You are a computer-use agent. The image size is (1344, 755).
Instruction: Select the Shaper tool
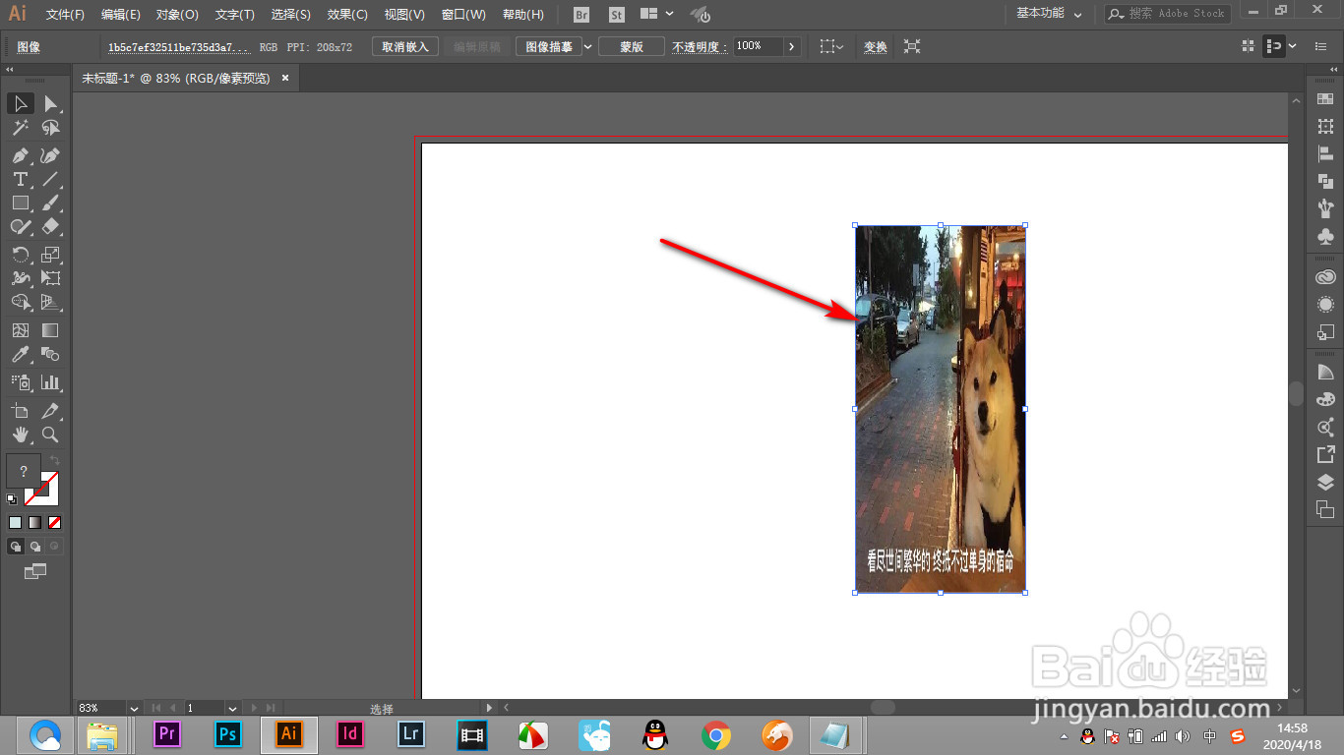click(20, 226)
